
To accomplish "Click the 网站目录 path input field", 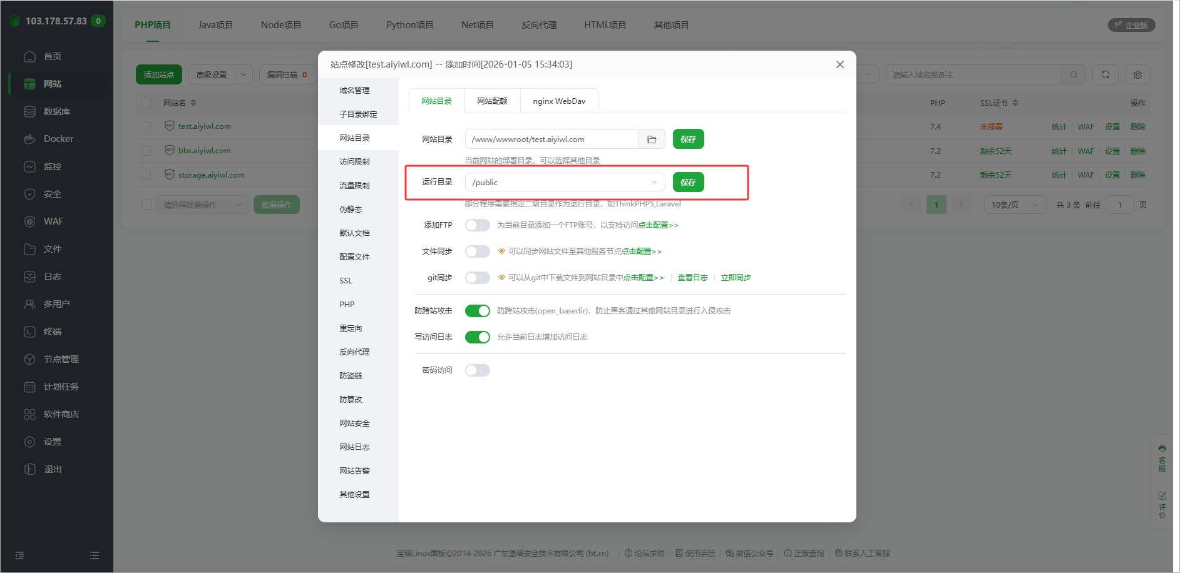I will tap(552, 139).
